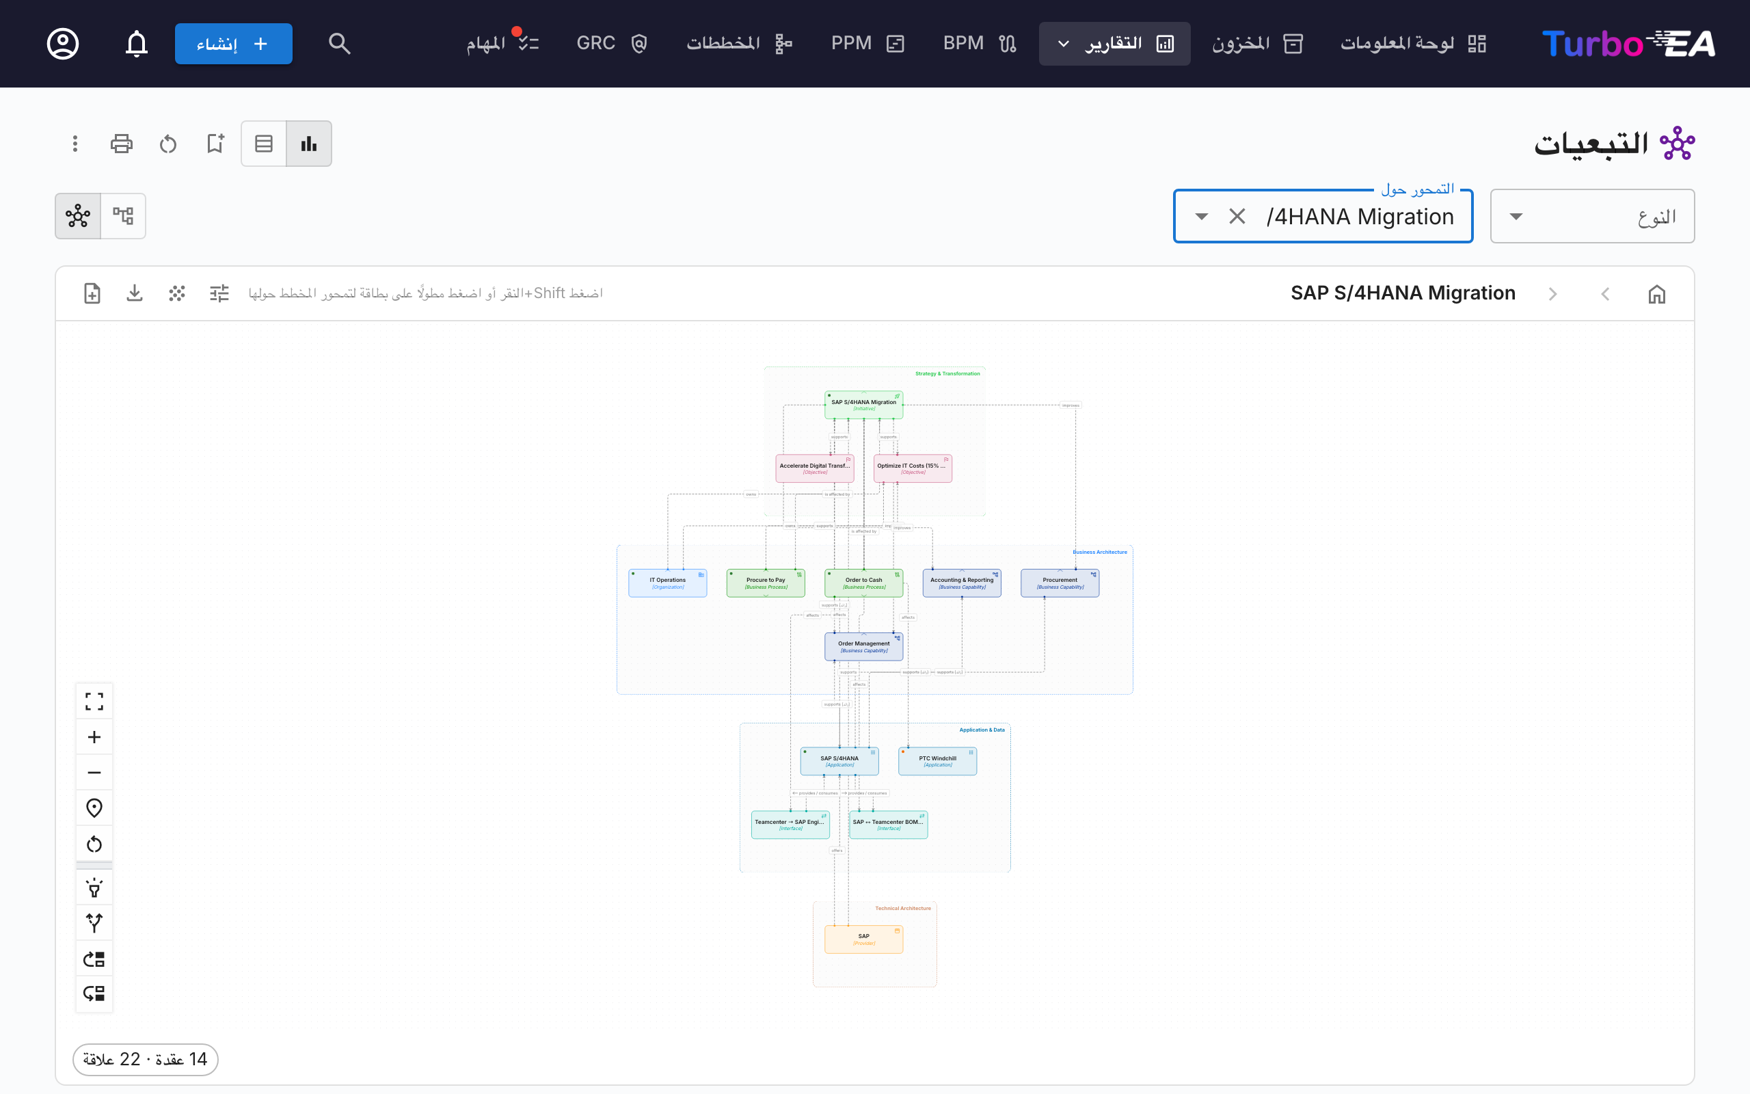The width and height of the screenshot is (1750, 1094).
Task: Select the Optimize IT Costs objective node
Action: [x=913, y=468]
